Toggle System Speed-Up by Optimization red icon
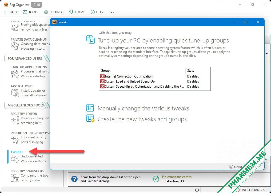Image resolution: width=271 pixels, height=193 pixels. pyautogui.click(x=102, y=86)
